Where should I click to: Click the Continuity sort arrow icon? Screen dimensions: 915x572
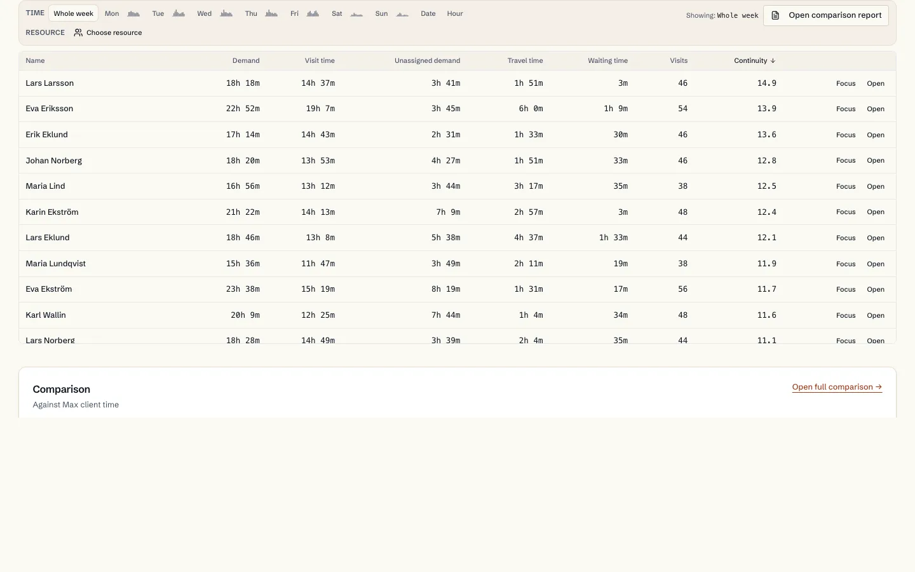point(773,61)
